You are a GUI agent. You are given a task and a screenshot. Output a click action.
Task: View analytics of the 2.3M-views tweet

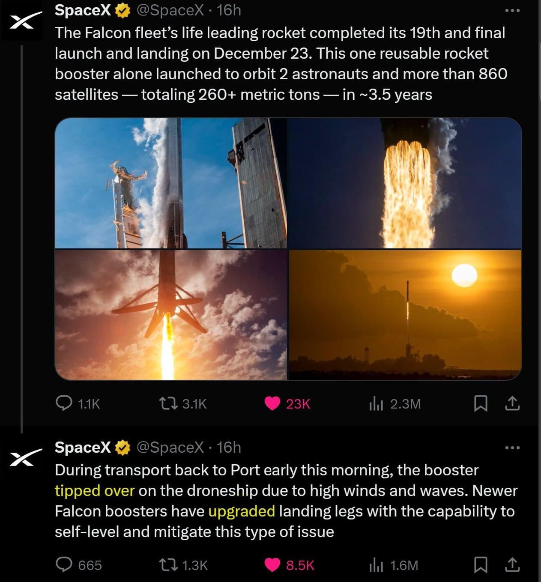coord(376,403)
